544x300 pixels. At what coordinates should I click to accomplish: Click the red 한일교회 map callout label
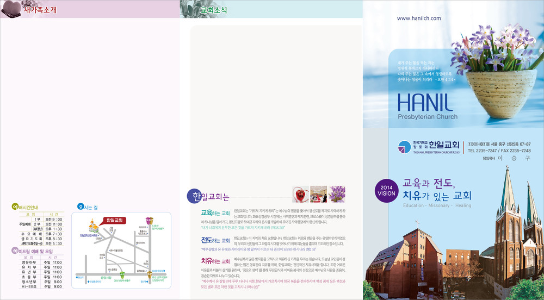click(115, 220)
